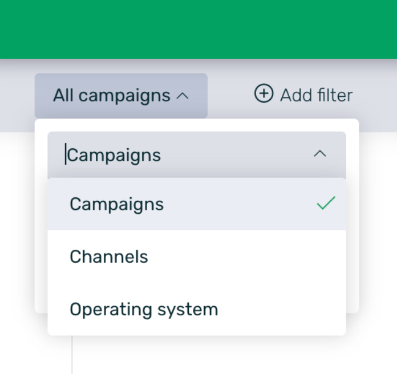Click the green checkmark next to Campaigns
Screen dimensions: 397x374
pyautogui.click(x=326, y=204)
